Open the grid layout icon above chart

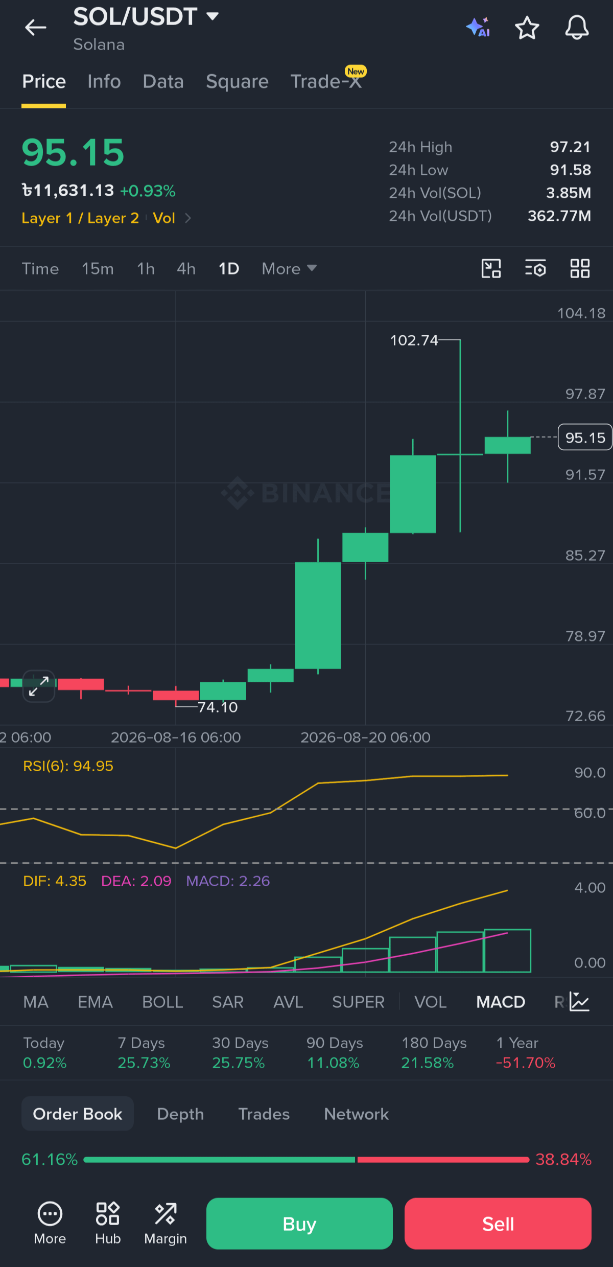click(x=580, y=268)
